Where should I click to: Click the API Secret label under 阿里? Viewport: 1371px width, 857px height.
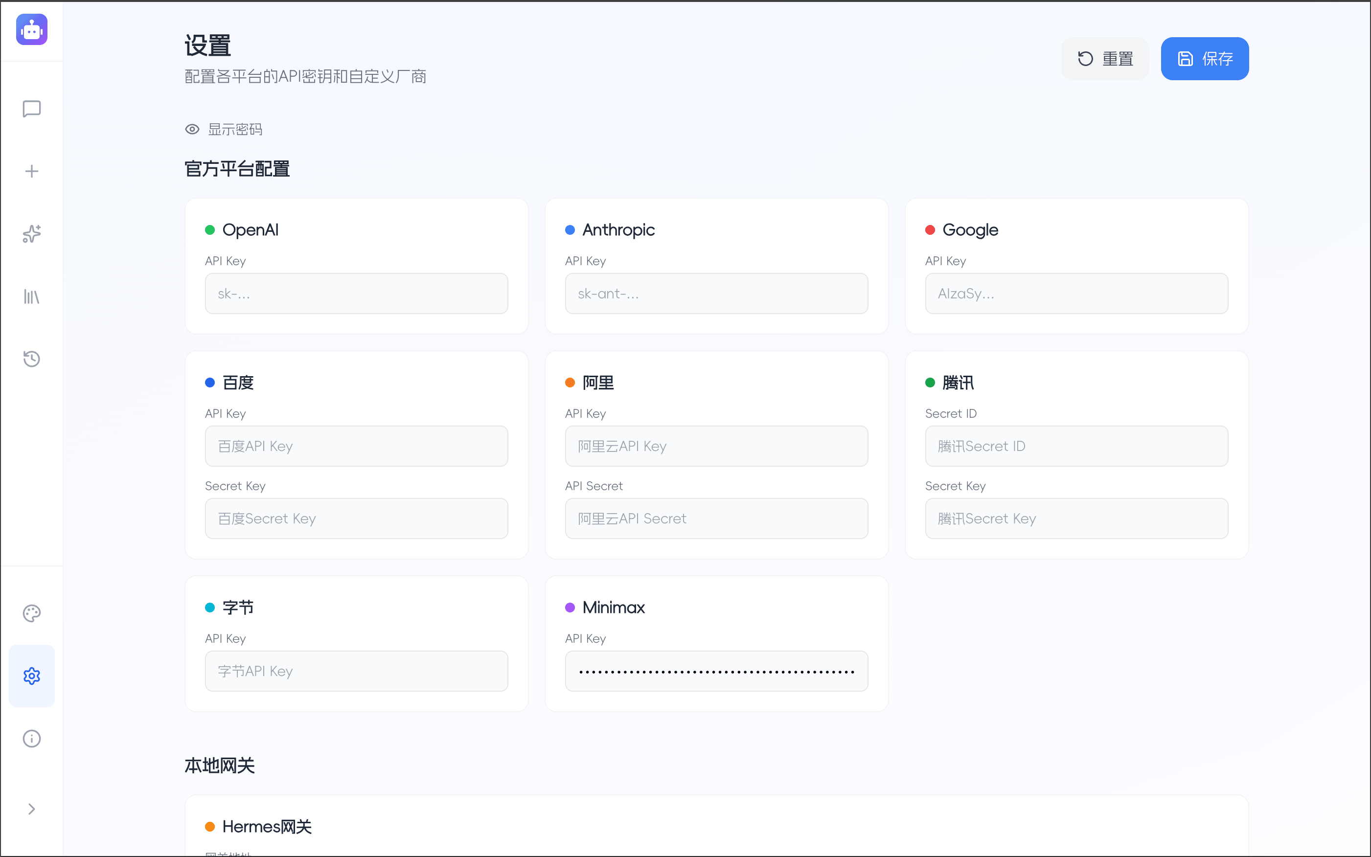click(594, 486)
